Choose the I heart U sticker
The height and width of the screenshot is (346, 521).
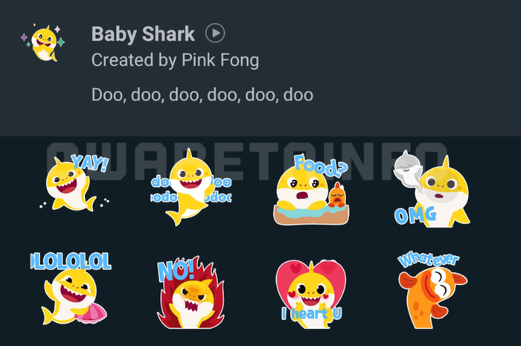pyautogui.click(x=311, y=294)
